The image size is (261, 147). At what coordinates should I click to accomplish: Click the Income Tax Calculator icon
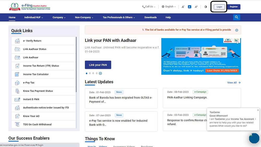pos(17,74)
